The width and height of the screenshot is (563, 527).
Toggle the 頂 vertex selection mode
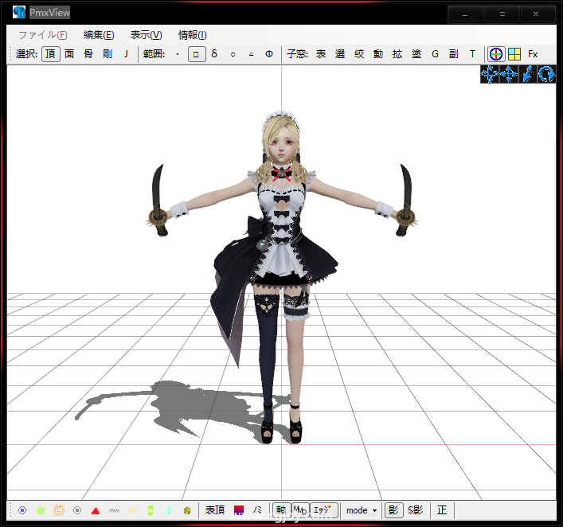coord(50,54)
